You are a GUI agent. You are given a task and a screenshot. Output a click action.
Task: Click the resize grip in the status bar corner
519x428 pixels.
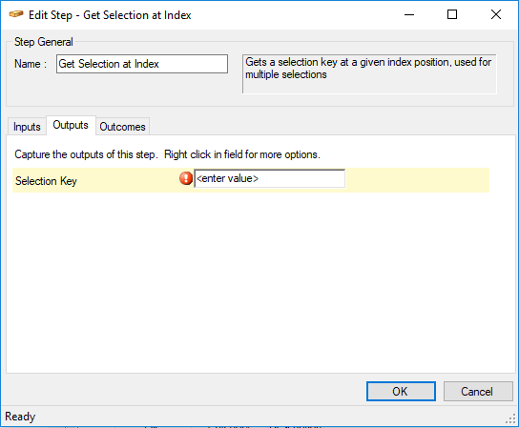click(510, 418)
